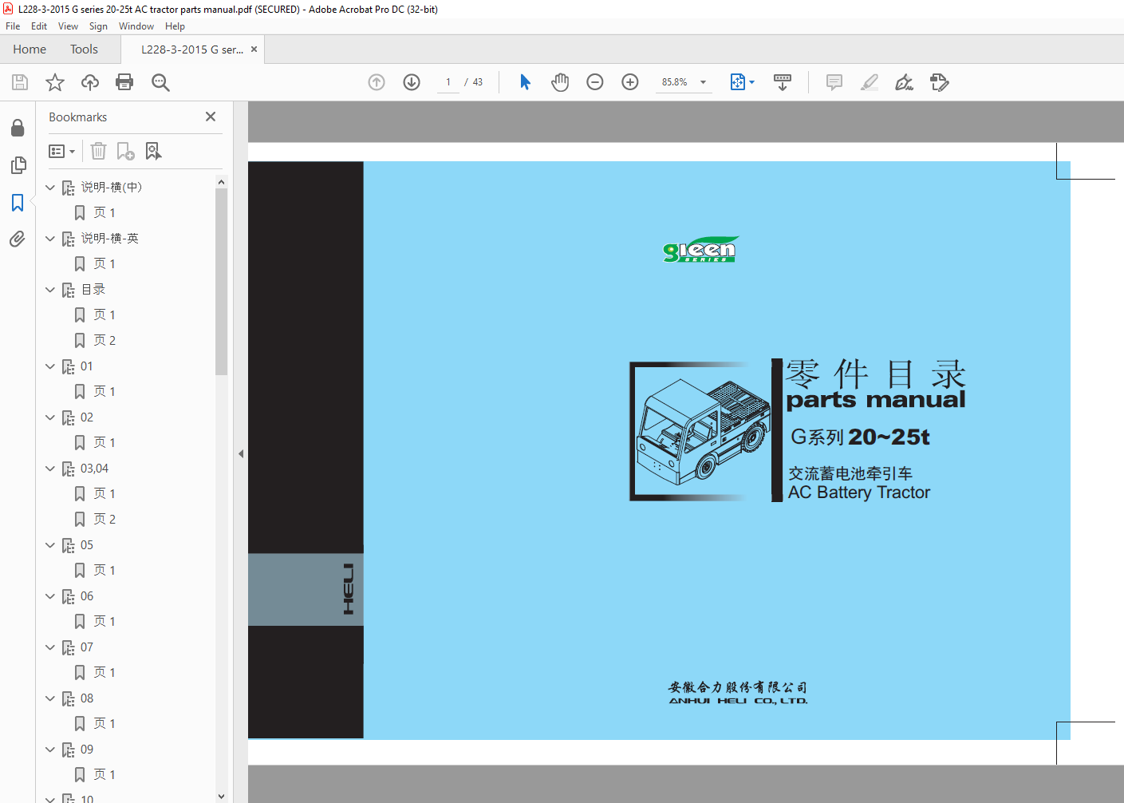Open the Edit menu
The image size is (1124, 803).
coord(39,26)
